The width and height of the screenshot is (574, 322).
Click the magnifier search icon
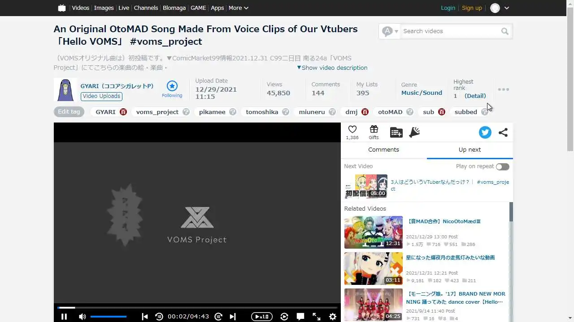[505, 31]
